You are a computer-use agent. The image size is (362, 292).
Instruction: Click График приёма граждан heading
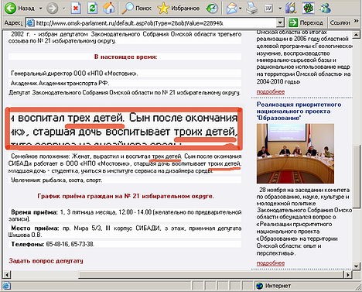(125, 196)
